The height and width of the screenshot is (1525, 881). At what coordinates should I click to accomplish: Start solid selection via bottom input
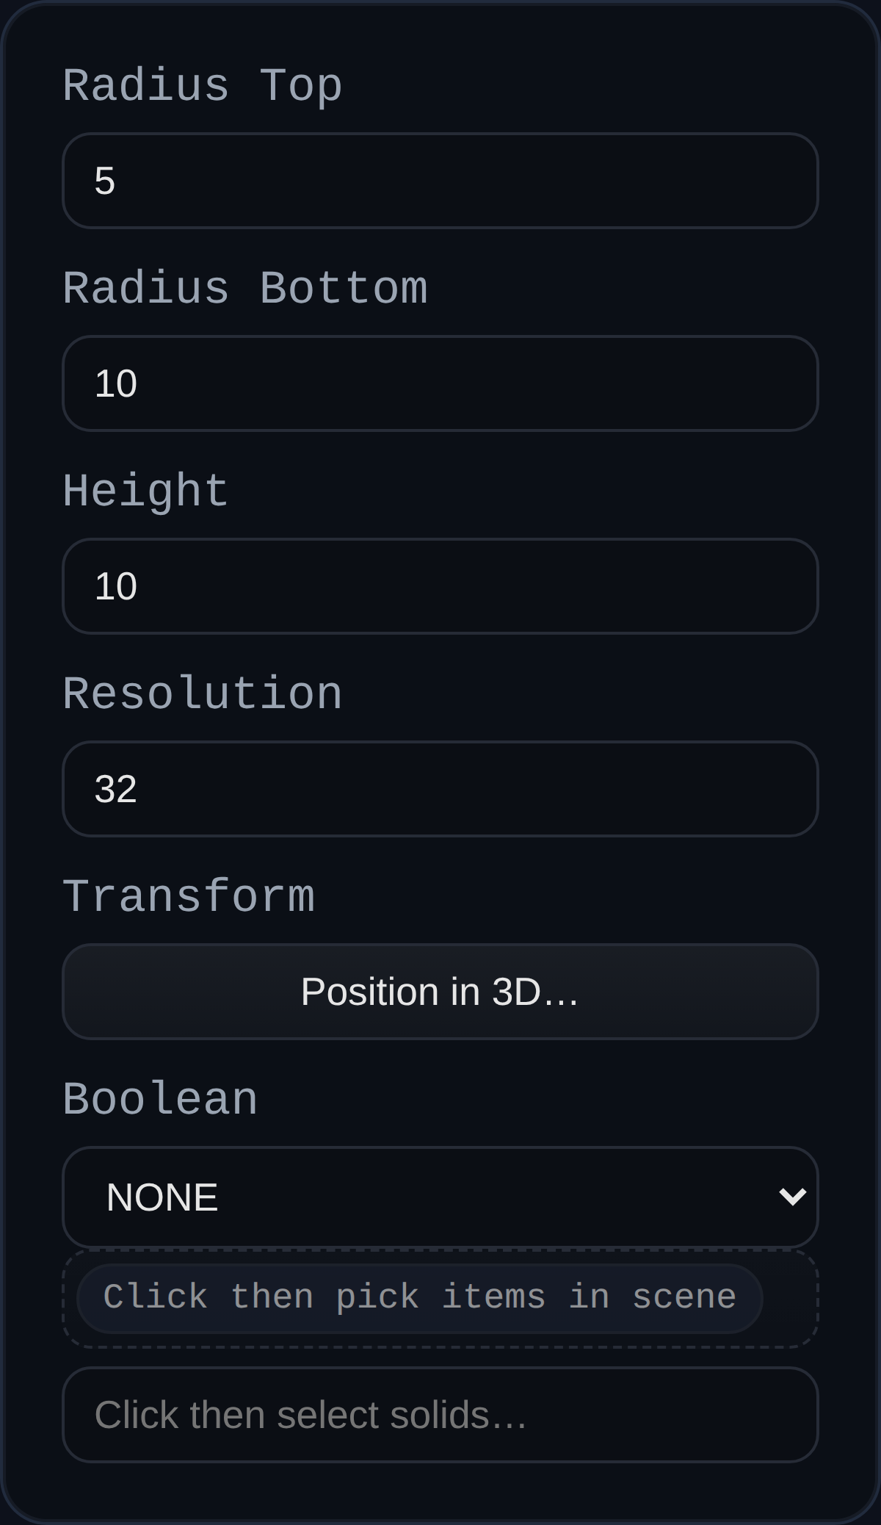point(440,1414)
